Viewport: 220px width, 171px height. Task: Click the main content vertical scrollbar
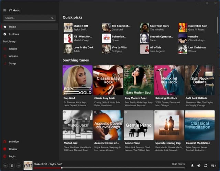click(218, 25)
